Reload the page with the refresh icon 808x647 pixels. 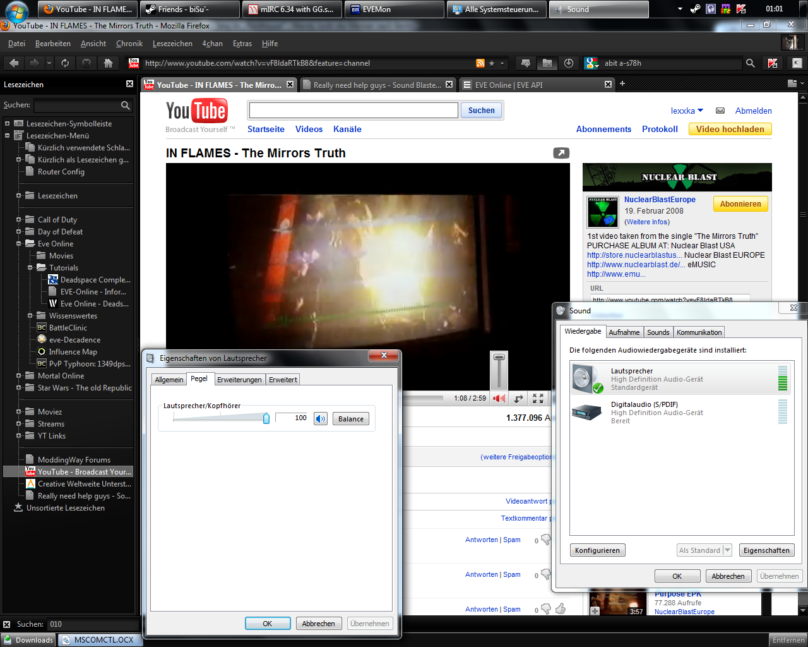click(65, 63)
